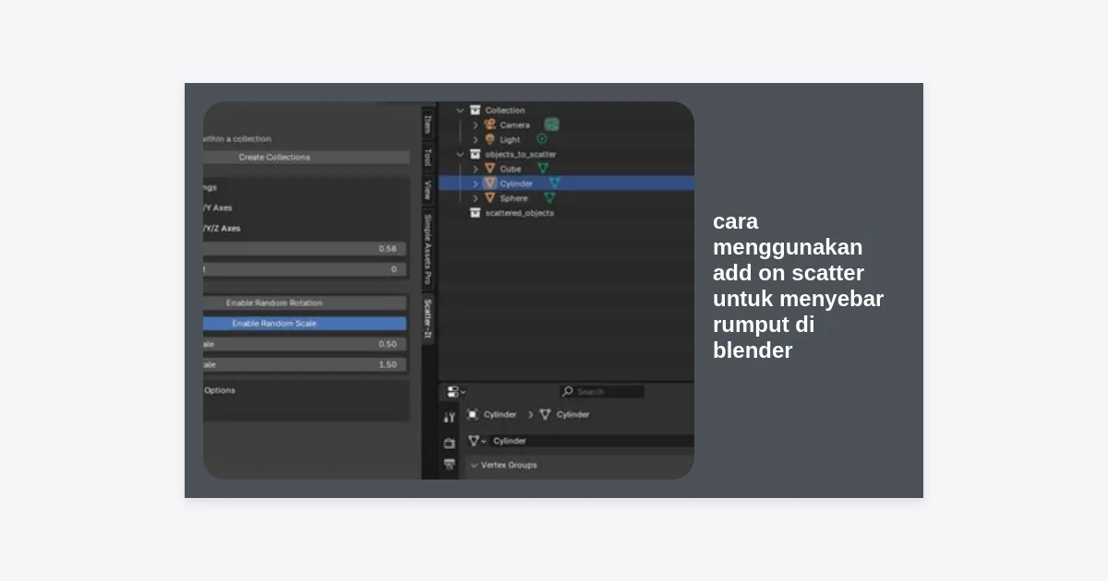Screen dimensions: 1108x581
Task: Switch to the Simple Assets Pro tab
Action: point(428,249)
